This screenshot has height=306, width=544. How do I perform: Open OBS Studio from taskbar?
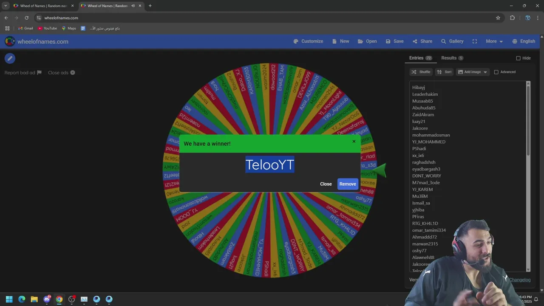pos(72,299)
